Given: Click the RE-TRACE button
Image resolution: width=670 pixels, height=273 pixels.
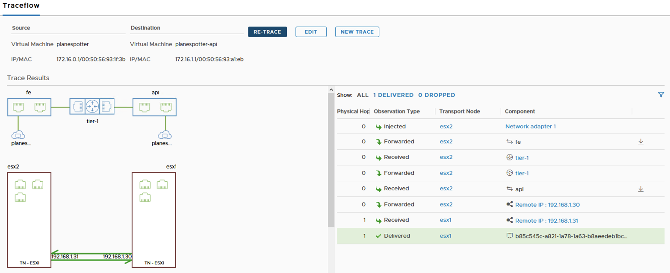Looking at the screenshot, I should (267, 32).
